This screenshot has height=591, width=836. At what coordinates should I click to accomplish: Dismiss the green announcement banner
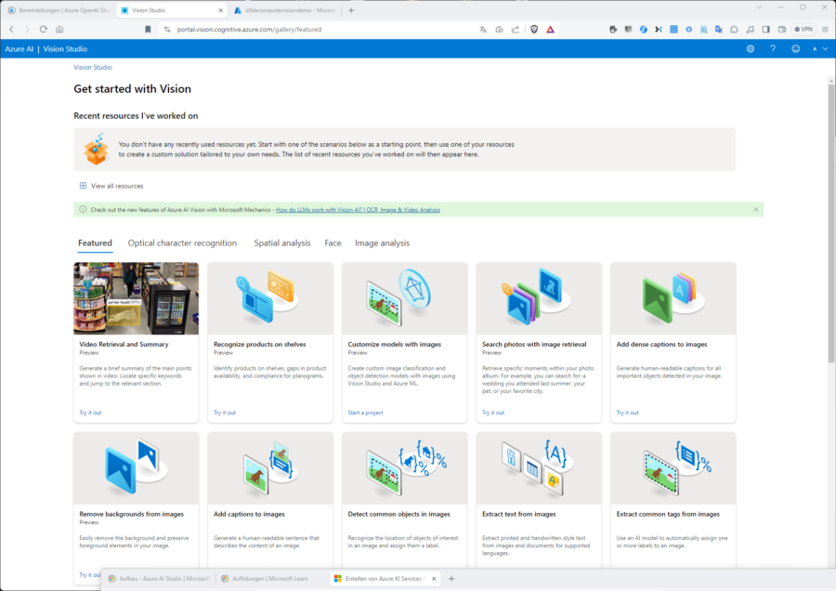(755, 210)
